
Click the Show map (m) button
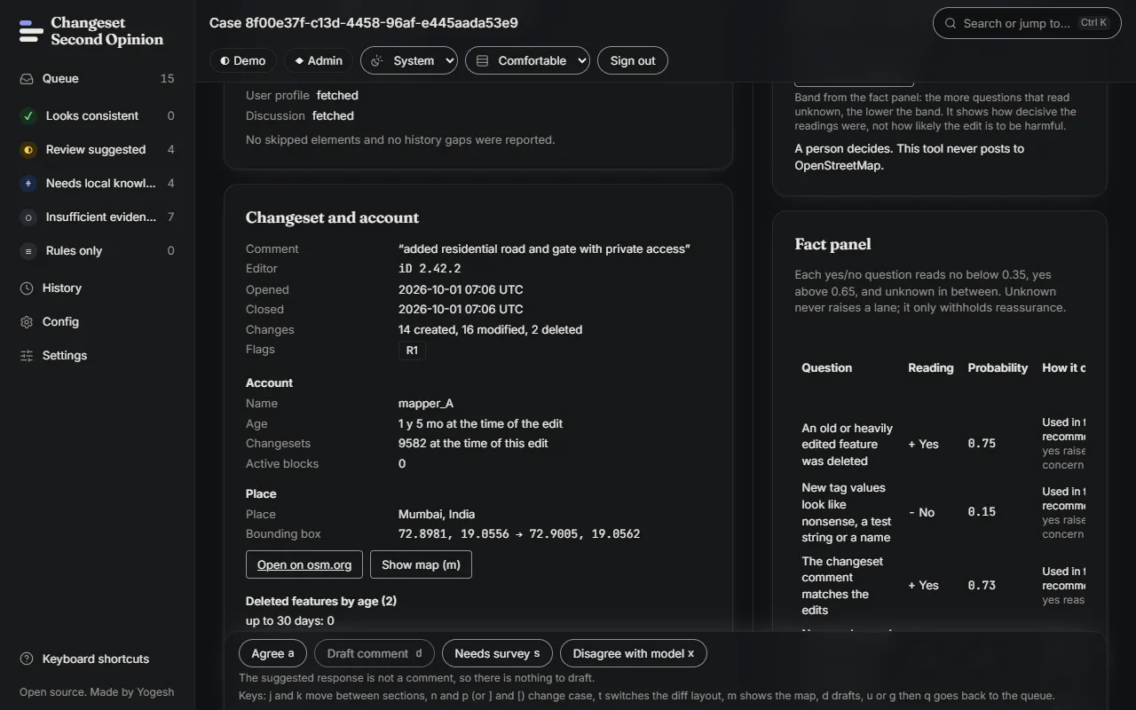(x=421, y=564)
